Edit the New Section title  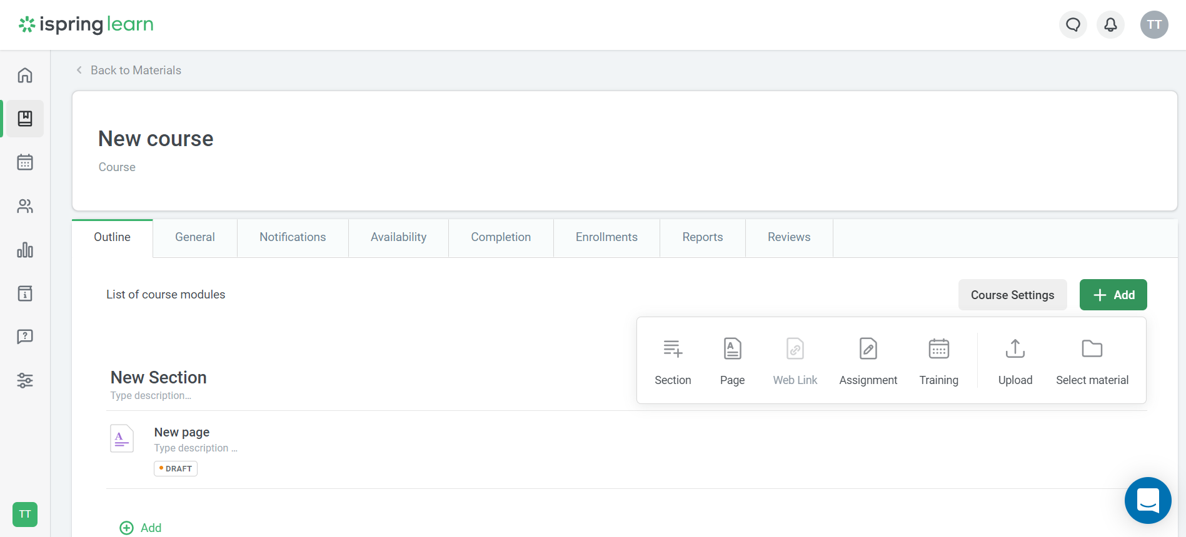(x=159, y=377)
